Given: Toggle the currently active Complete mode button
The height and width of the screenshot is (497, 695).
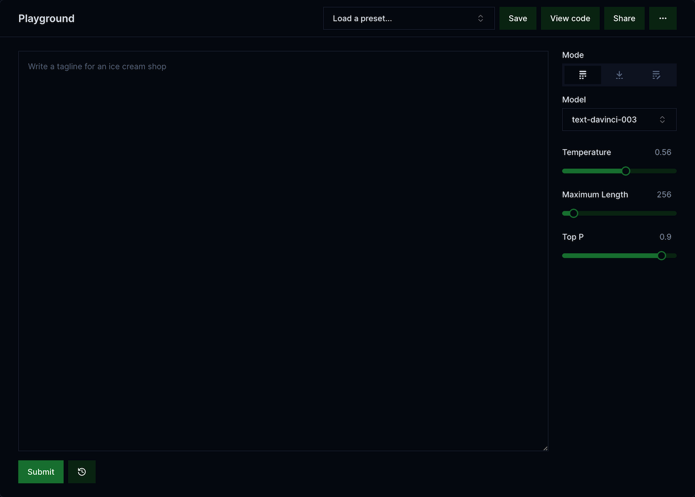Looking at the screenshot, I should [582, 75].
